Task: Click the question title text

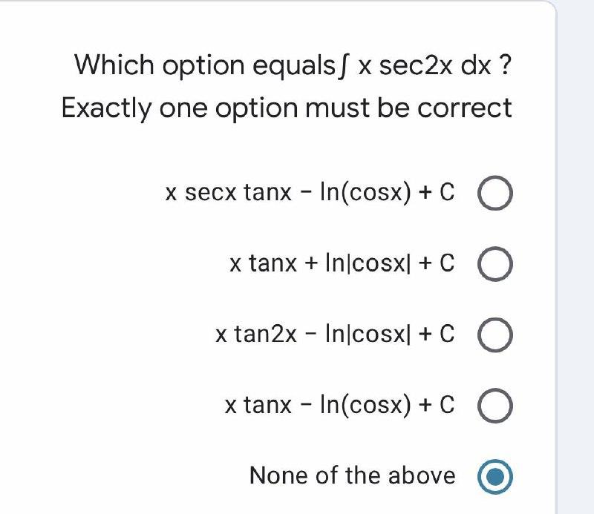Action: [293, 65]
